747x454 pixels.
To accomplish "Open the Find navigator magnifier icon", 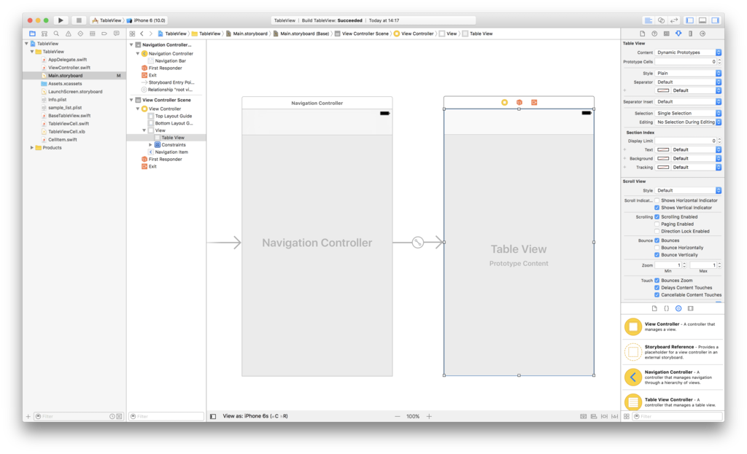I will [x=56, y=34].
